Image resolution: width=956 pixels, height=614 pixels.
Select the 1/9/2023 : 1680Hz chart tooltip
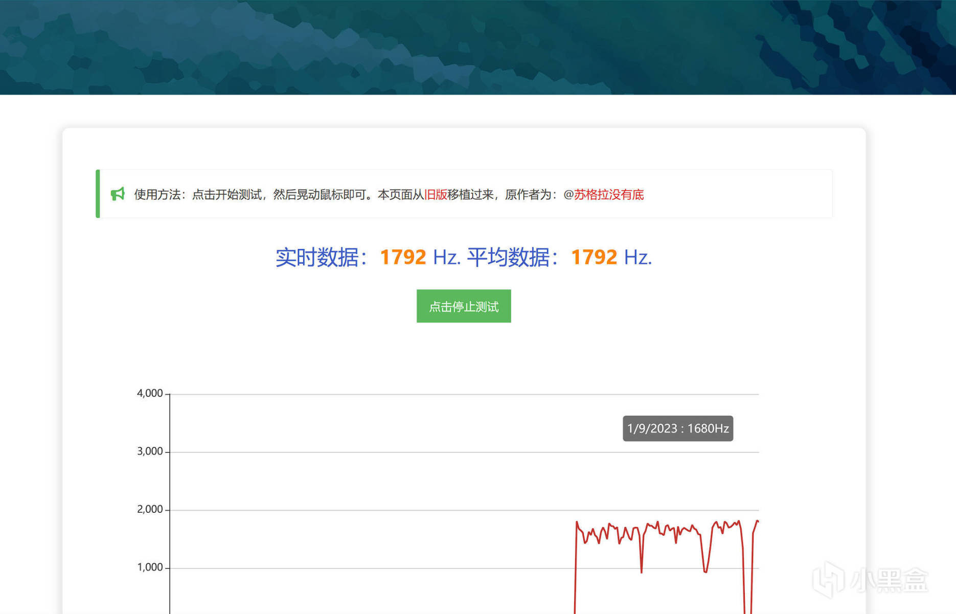(x=678, y=428)
